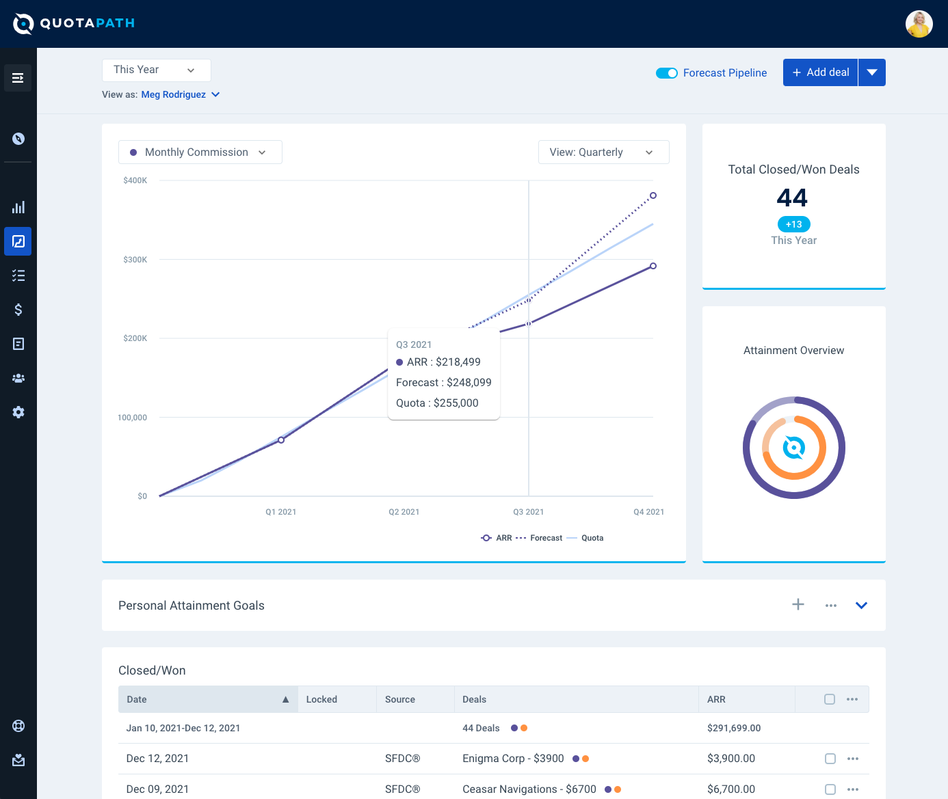Expand the Personal Attainment Goals chevron

[861, 605]
